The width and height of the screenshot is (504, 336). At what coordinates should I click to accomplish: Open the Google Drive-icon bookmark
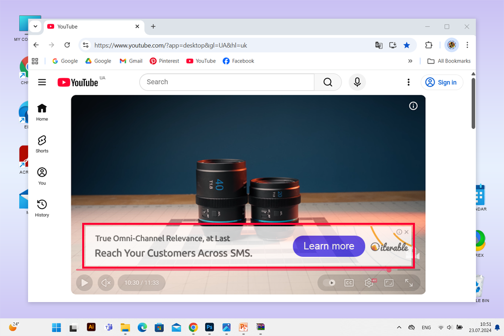(x=98, y=61)
